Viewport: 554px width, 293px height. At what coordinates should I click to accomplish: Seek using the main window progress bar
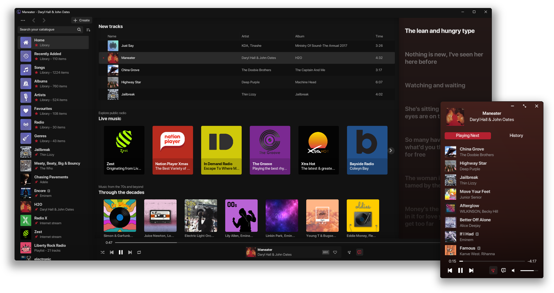click(x=277, y=243)
